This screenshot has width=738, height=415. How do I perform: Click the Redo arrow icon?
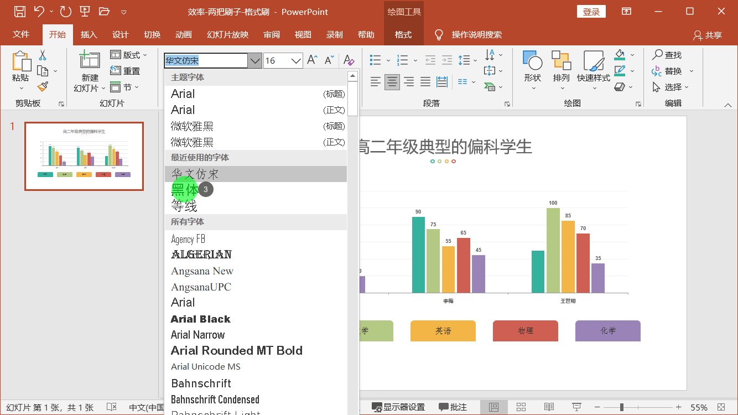coord(65,11)
